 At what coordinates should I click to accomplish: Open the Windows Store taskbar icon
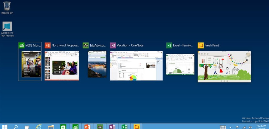[63, 127]
